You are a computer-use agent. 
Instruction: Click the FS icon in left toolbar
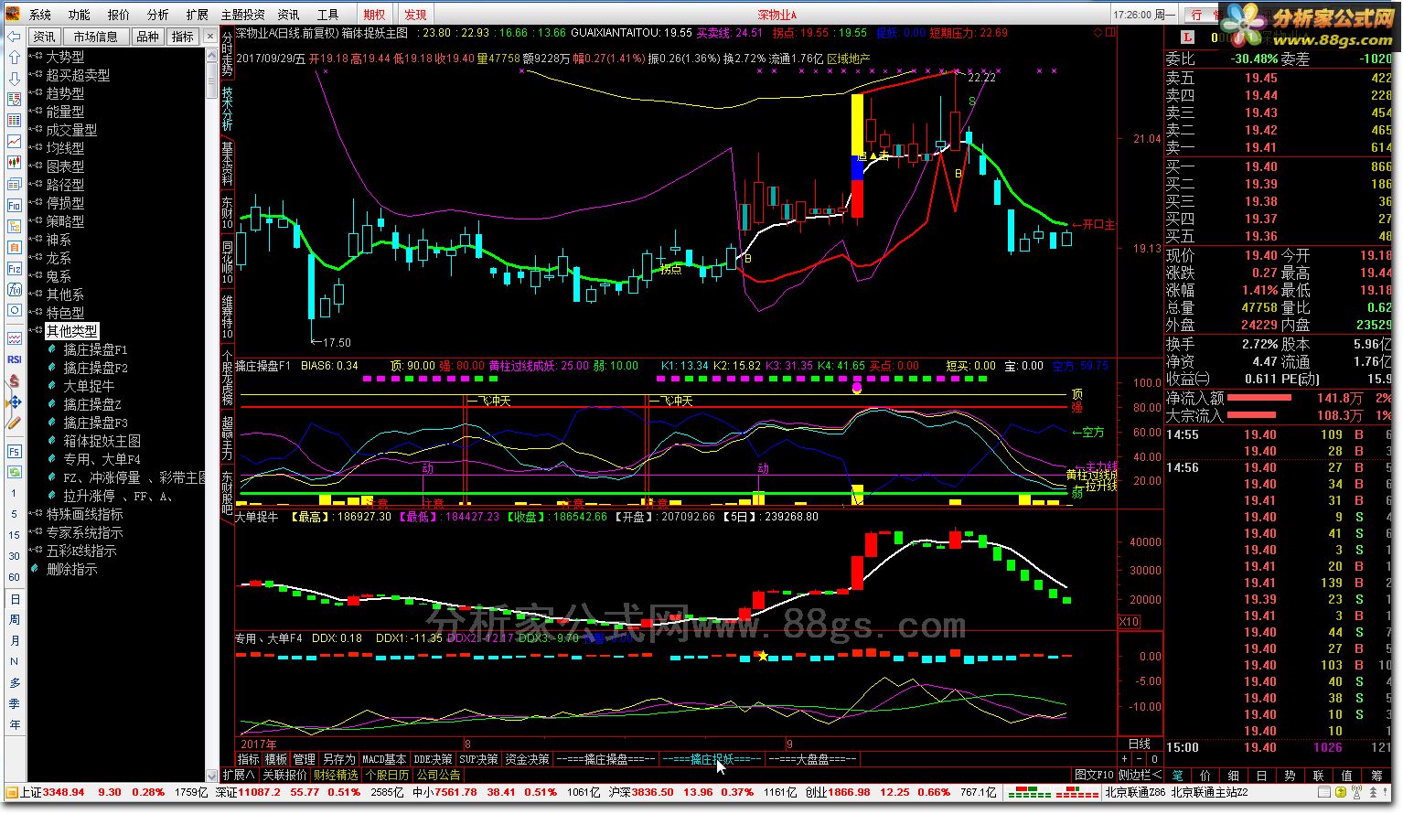(14, 452)
